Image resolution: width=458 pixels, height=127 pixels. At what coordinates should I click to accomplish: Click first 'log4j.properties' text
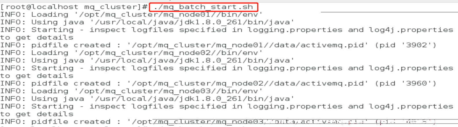pos(411,30)
